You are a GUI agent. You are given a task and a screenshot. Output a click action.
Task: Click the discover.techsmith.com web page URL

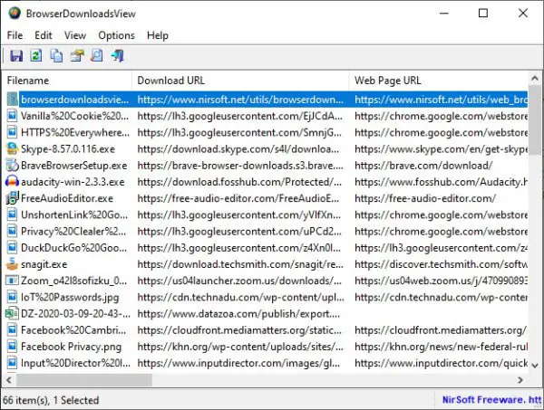coord(441,264)
